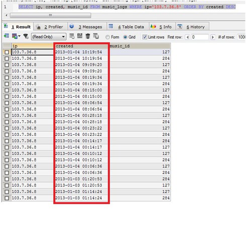Toggle the Limit rows checkbox

(x=145, y=37)
